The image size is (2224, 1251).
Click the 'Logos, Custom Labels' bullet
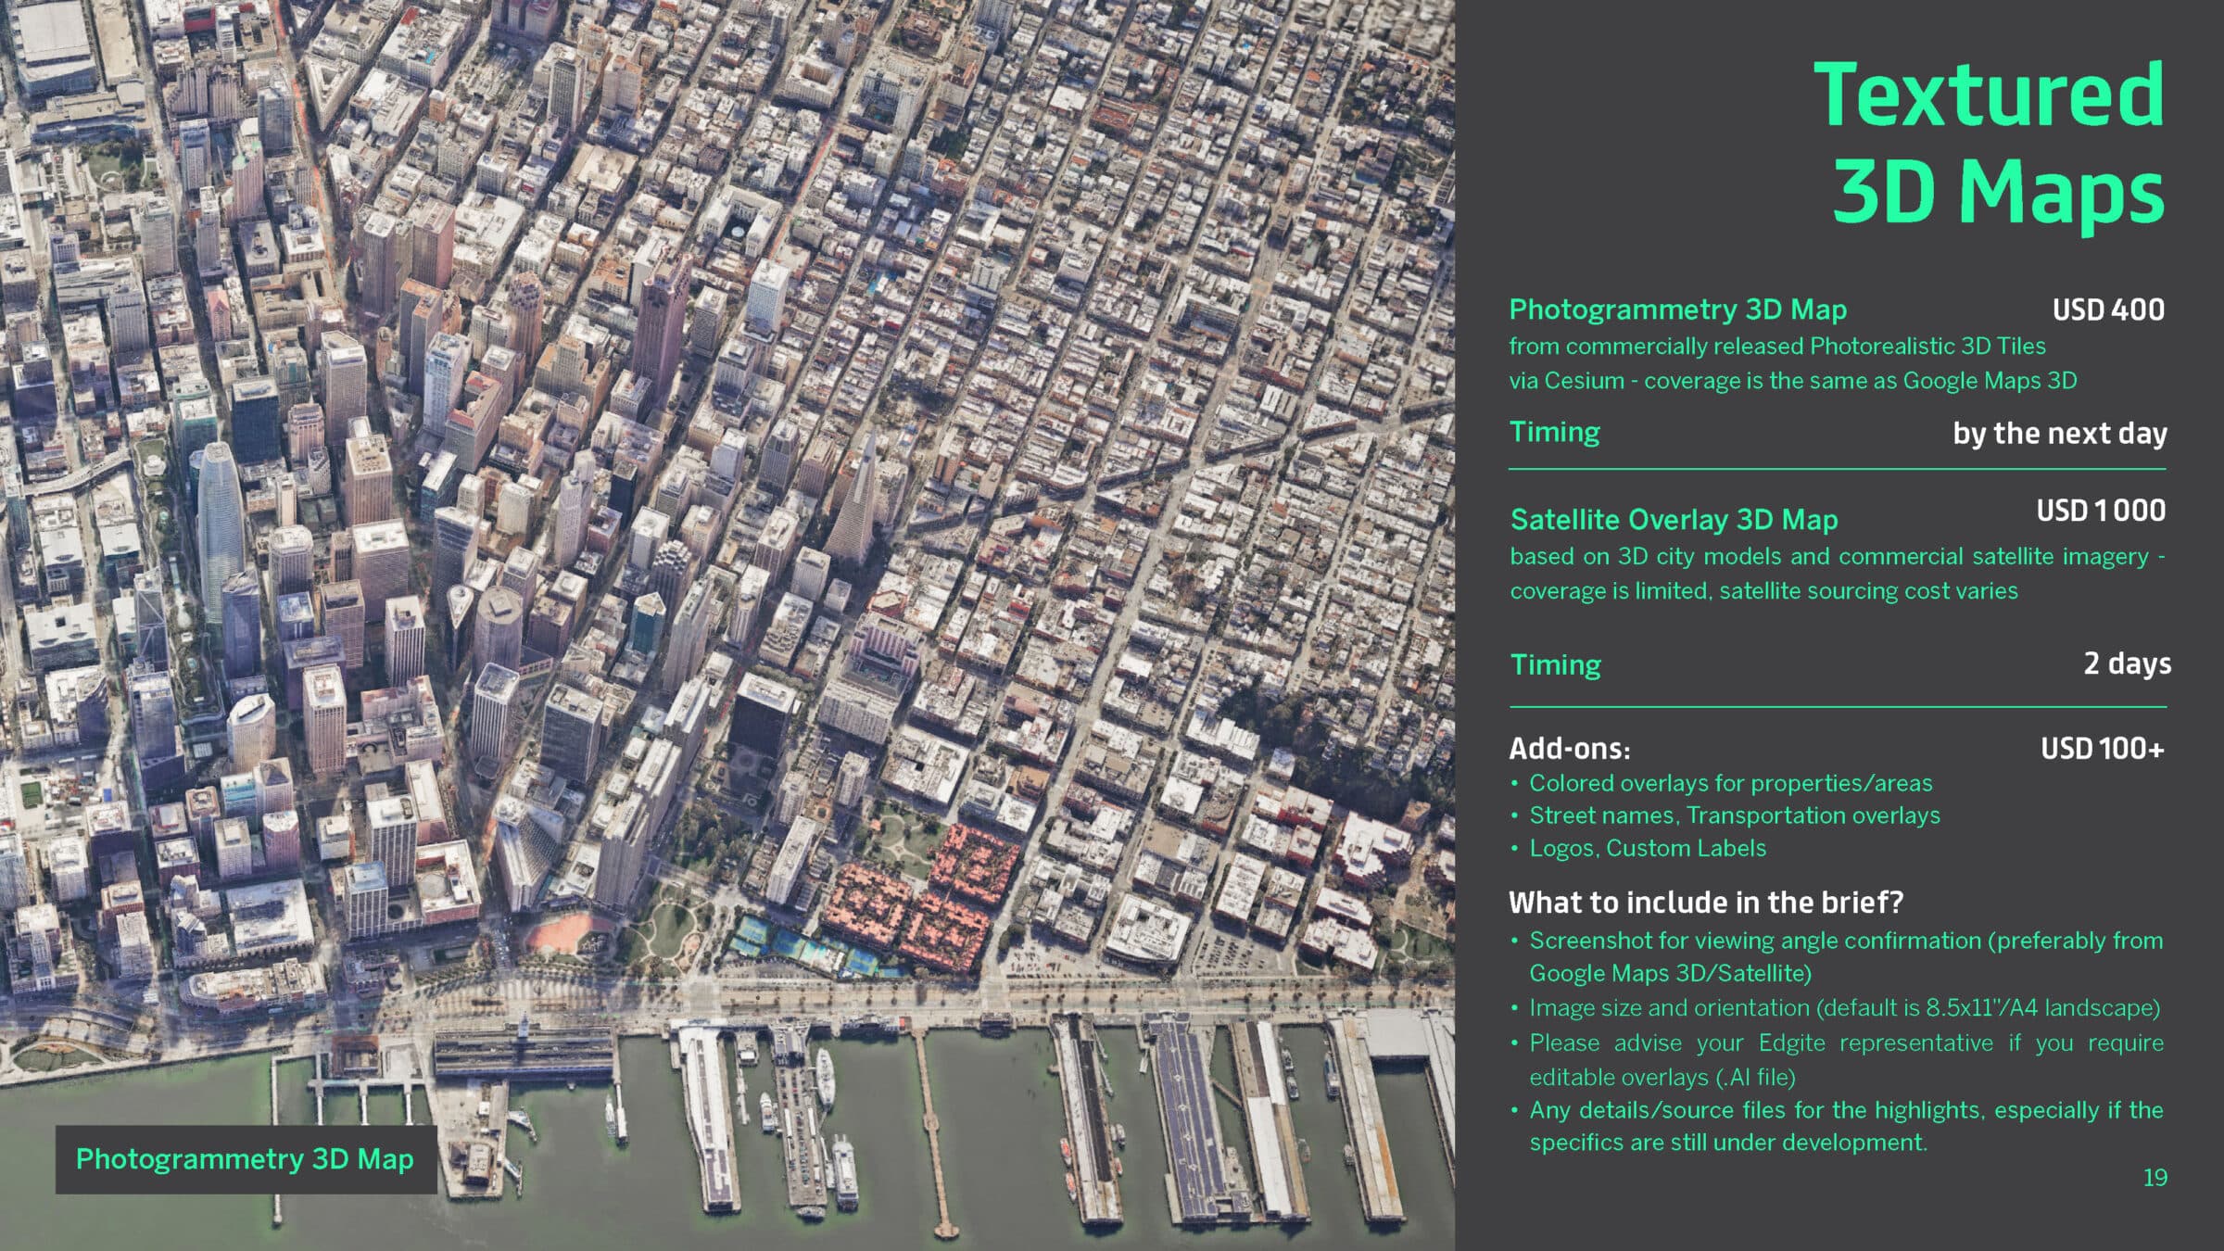tap(1647, 849)
